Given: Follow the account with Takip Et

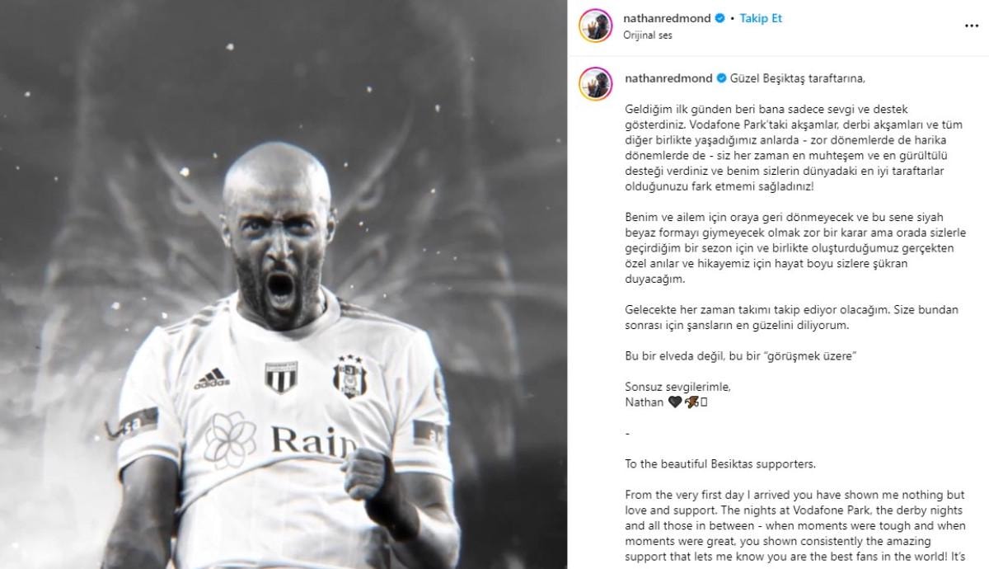Looking at the screenshot, I should [761, 18].
